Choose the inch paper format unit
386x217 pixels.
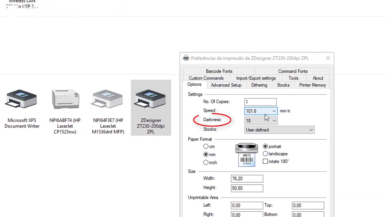pyautogui.click(x=206, y=162)
